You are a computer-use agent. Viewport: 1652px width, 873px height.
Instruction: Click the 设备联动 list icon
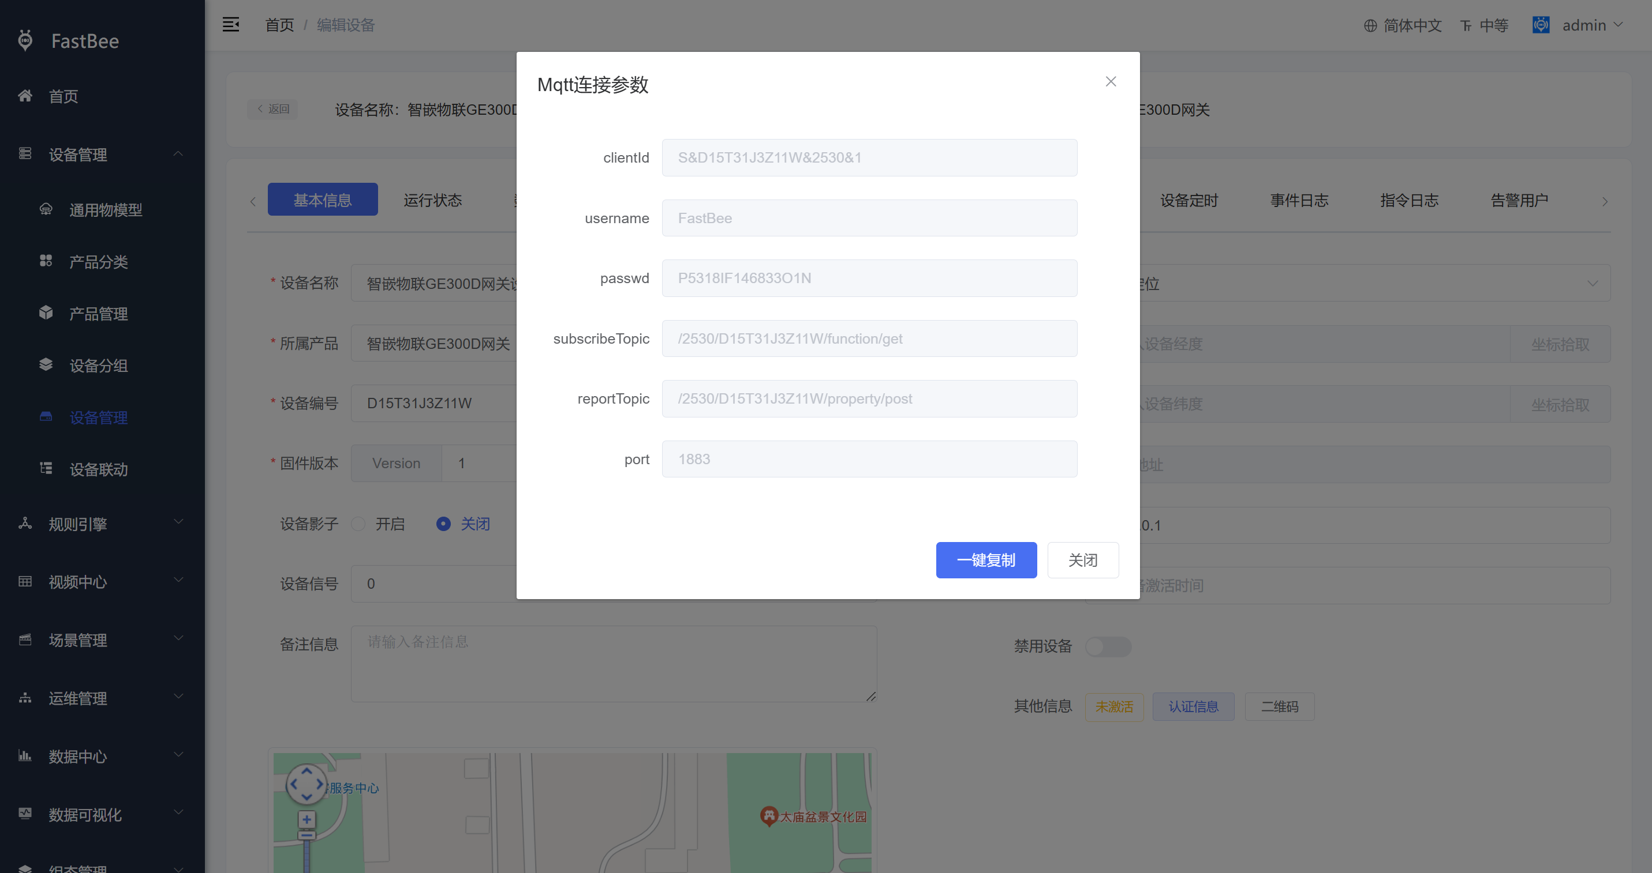46,469
